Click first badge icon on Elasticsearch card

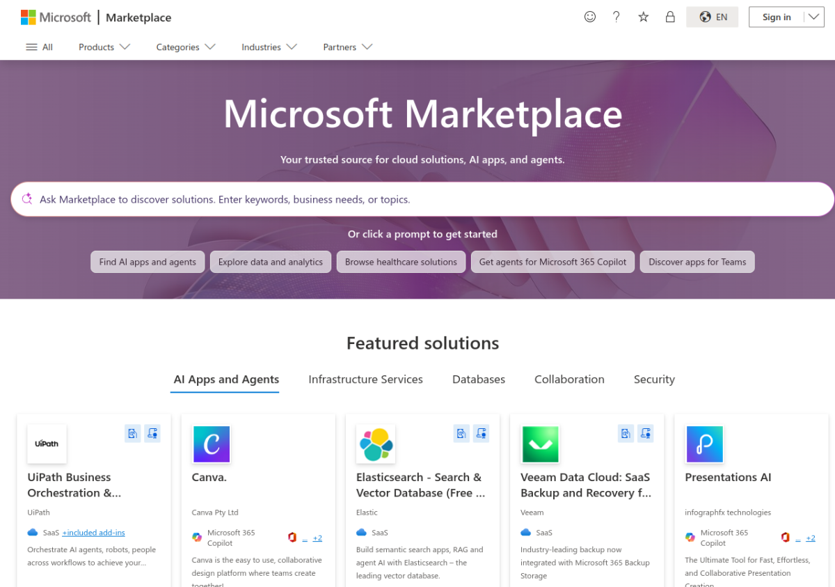coord(461,433)
